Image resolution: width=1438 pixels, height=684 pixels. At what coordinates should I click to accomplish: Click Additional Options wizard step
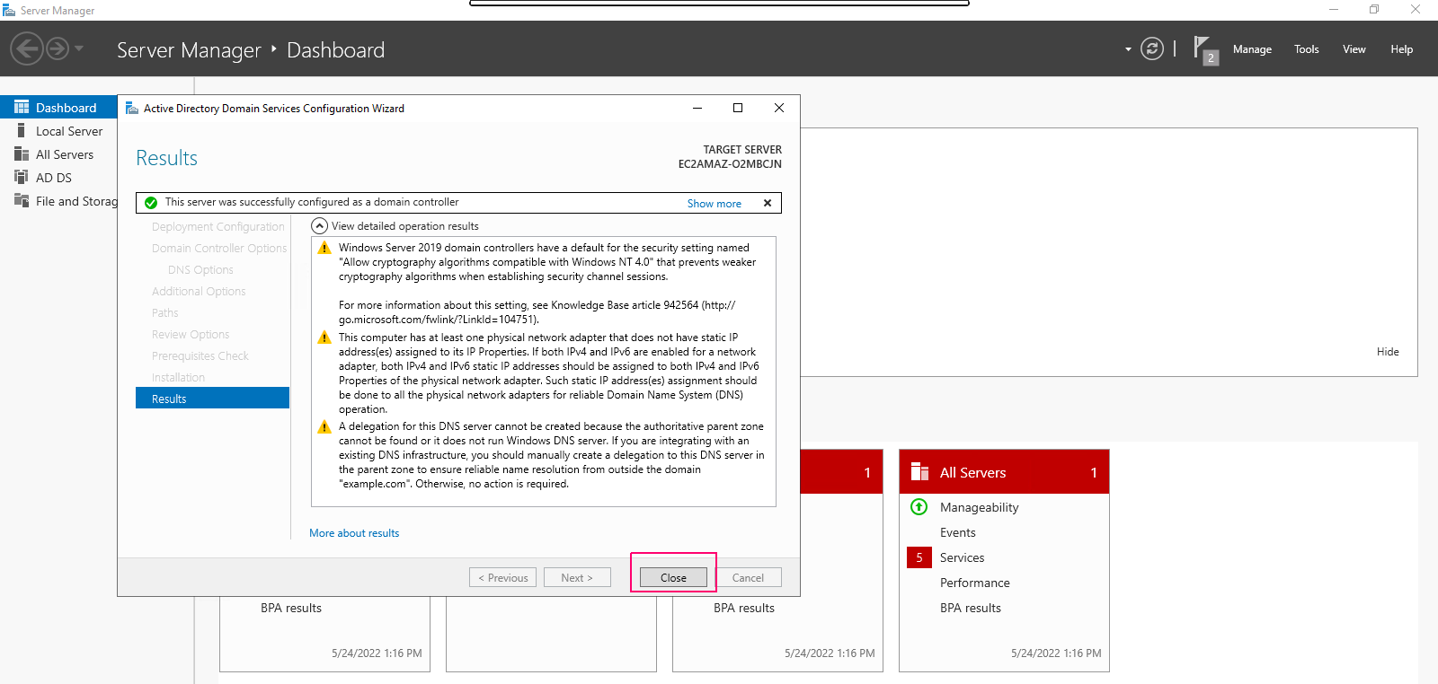(x=199, y=292)
